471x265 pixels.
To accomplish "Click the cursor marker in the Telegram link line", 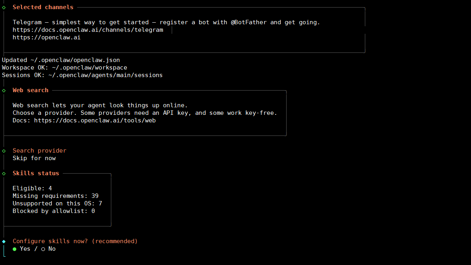I will click(x=172, y=30).
